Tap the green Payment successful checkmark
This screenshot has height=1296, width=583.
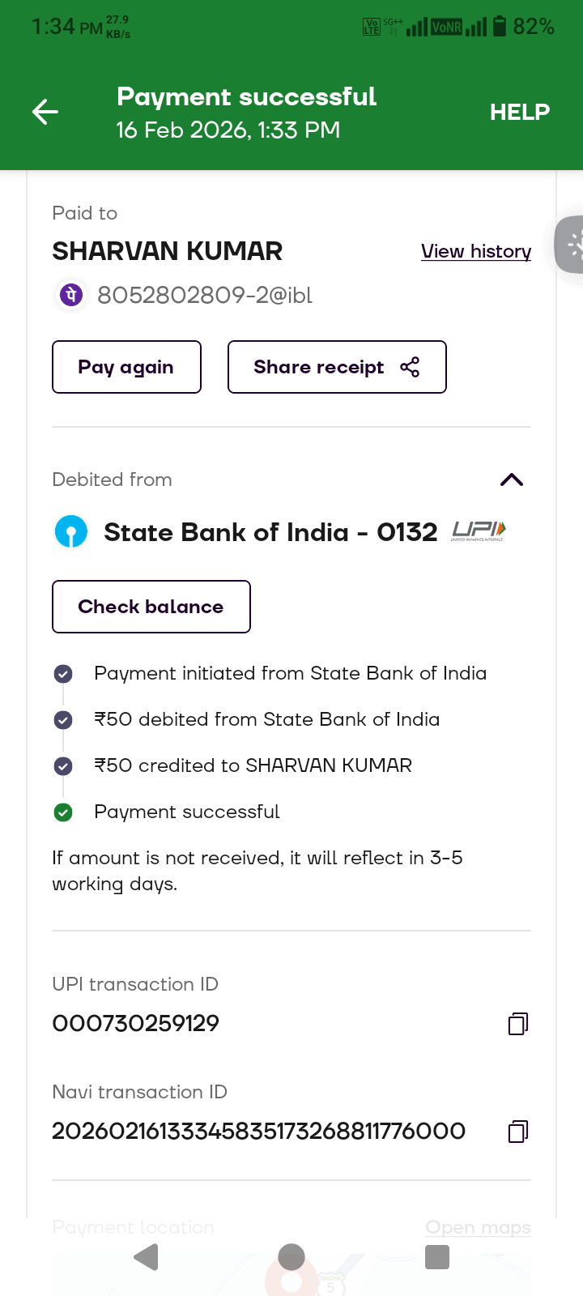tap(63, 812)
